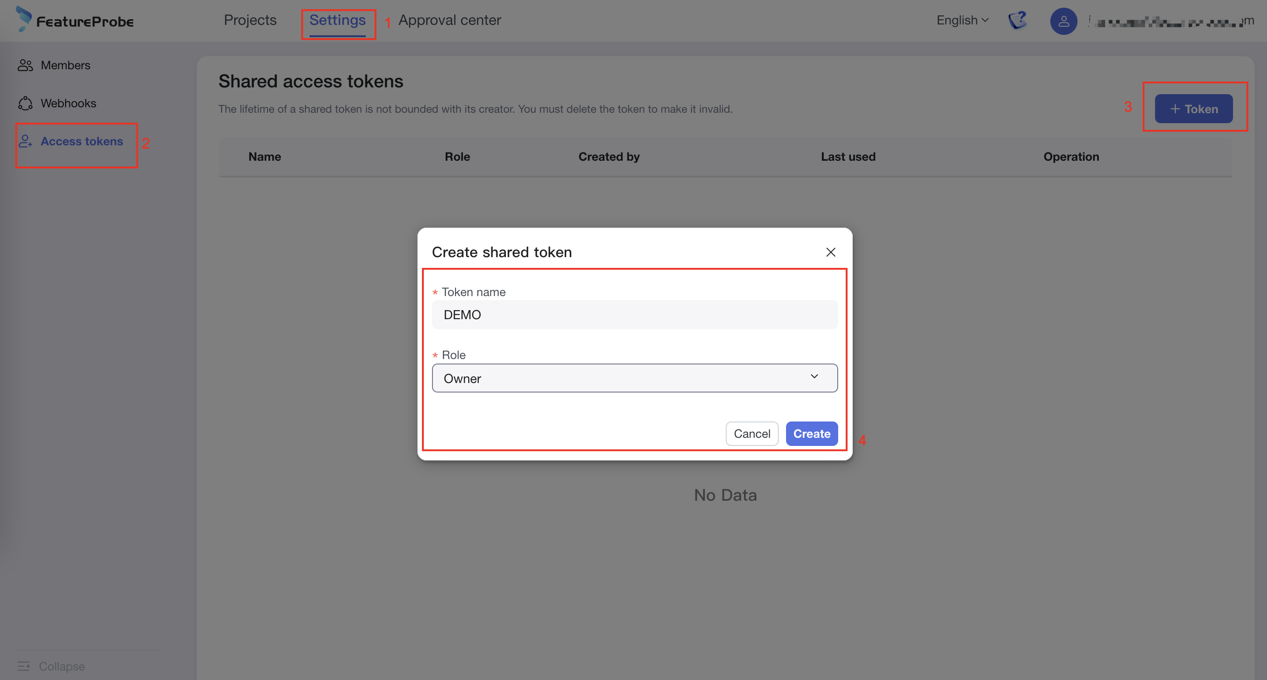Switch to the Projects tab
Screen dimensions: 1267x680
pos(250,20)
